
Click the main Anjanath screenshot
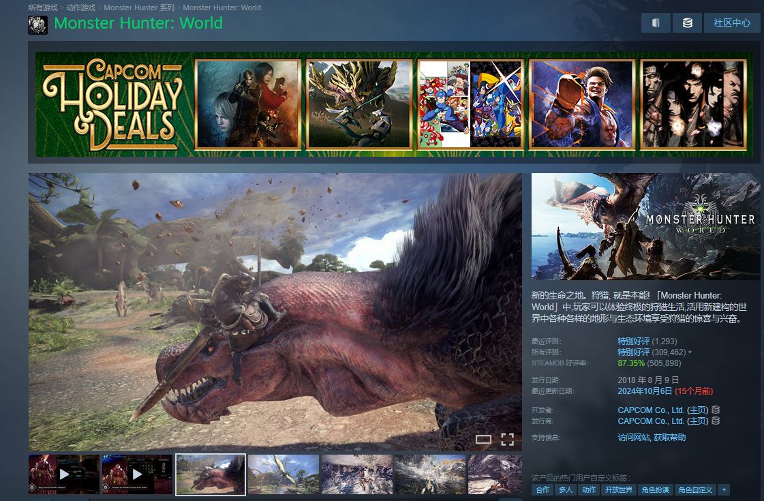coord(275,312)
